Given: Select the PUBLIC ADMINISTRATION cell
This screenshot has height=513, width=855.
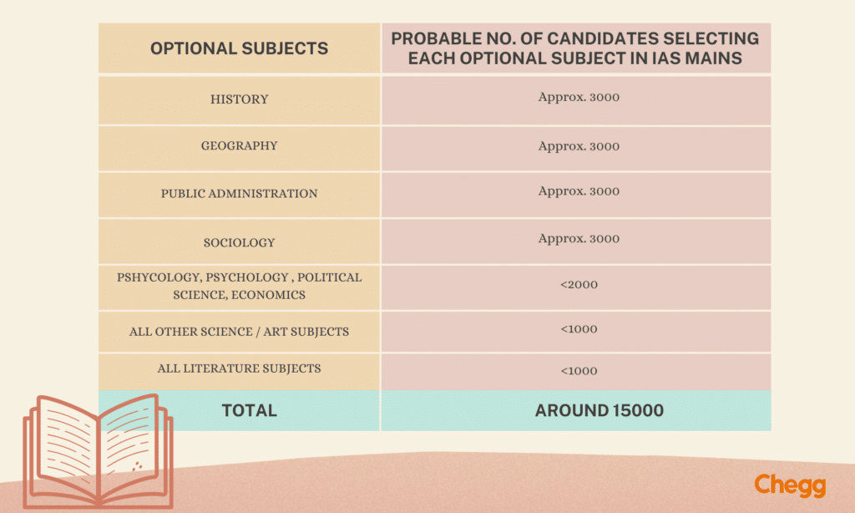Looking at the screenshot, I should 239,194.
